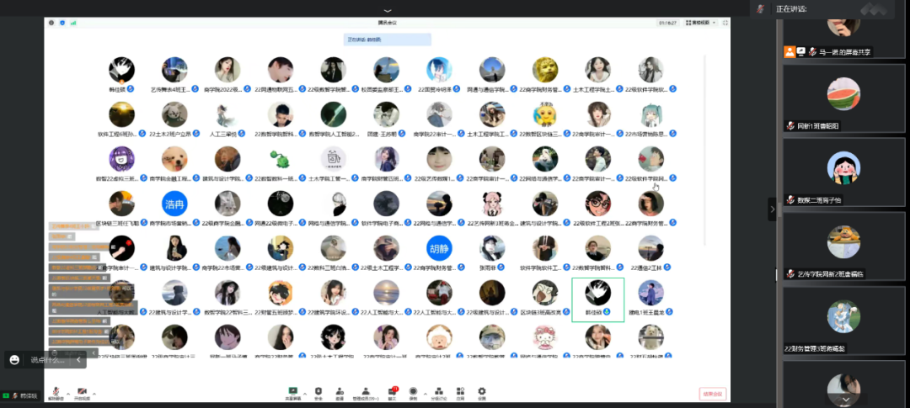Collapse the right video panel with the arrow
Image resolution: width=910 pixels, height=408 pixels.
point(772,209)
